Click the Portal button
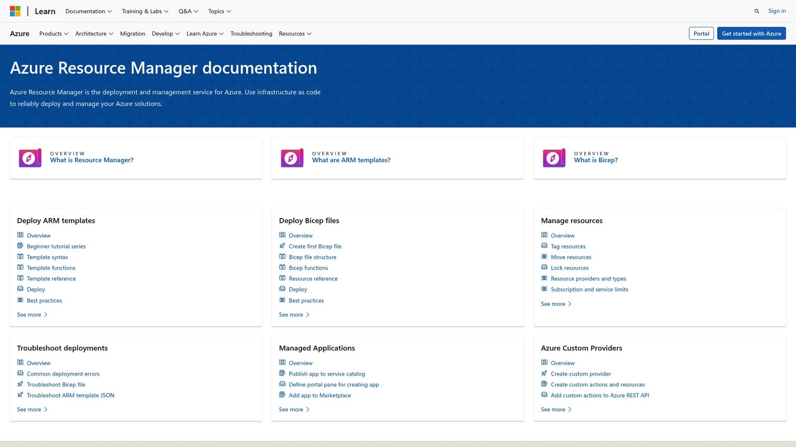 701,34
